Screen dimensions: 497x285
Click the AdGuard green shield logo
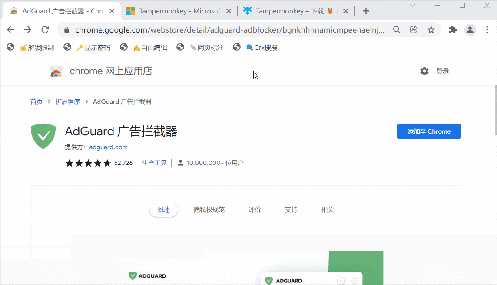pos(43,136)
